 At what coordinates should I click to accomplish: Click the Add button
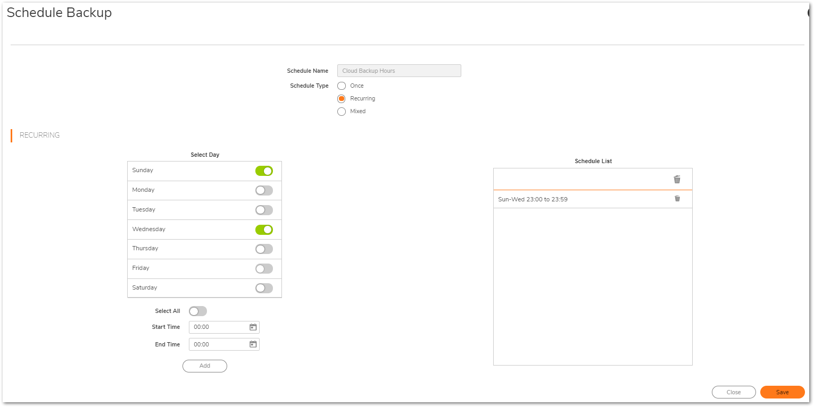coord(205,366)
